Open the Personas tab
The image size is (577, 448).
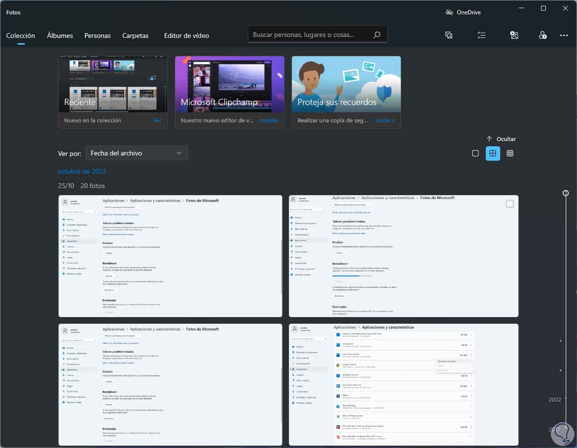click(97, 35)
